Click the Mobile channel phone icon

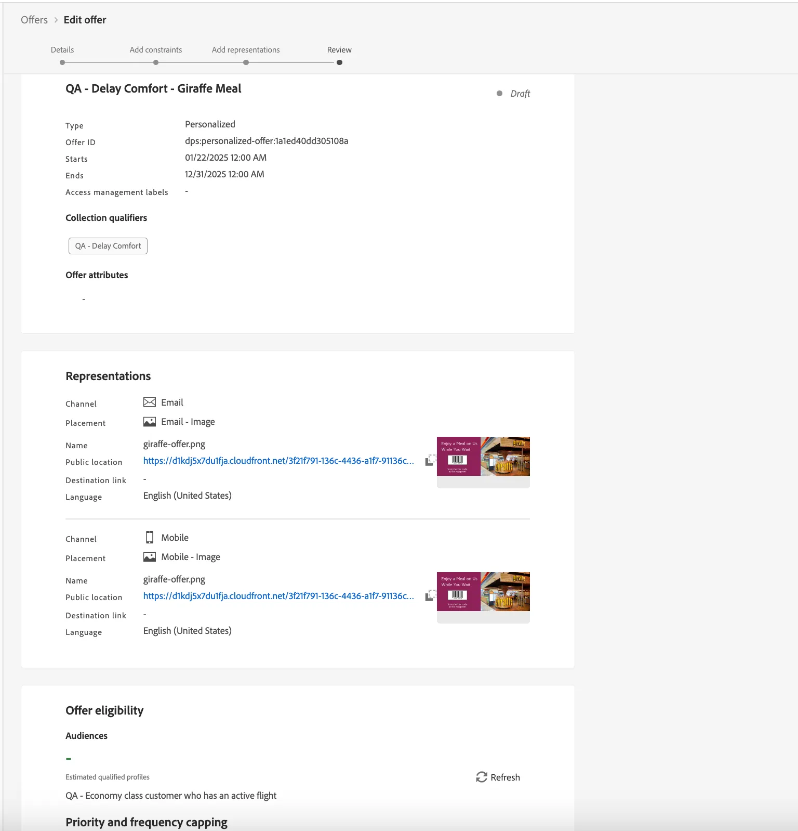[x=150, y=537]
